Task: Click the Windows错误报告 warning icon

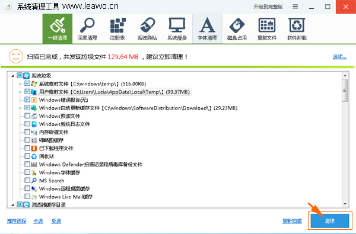Action: (34, 100)
